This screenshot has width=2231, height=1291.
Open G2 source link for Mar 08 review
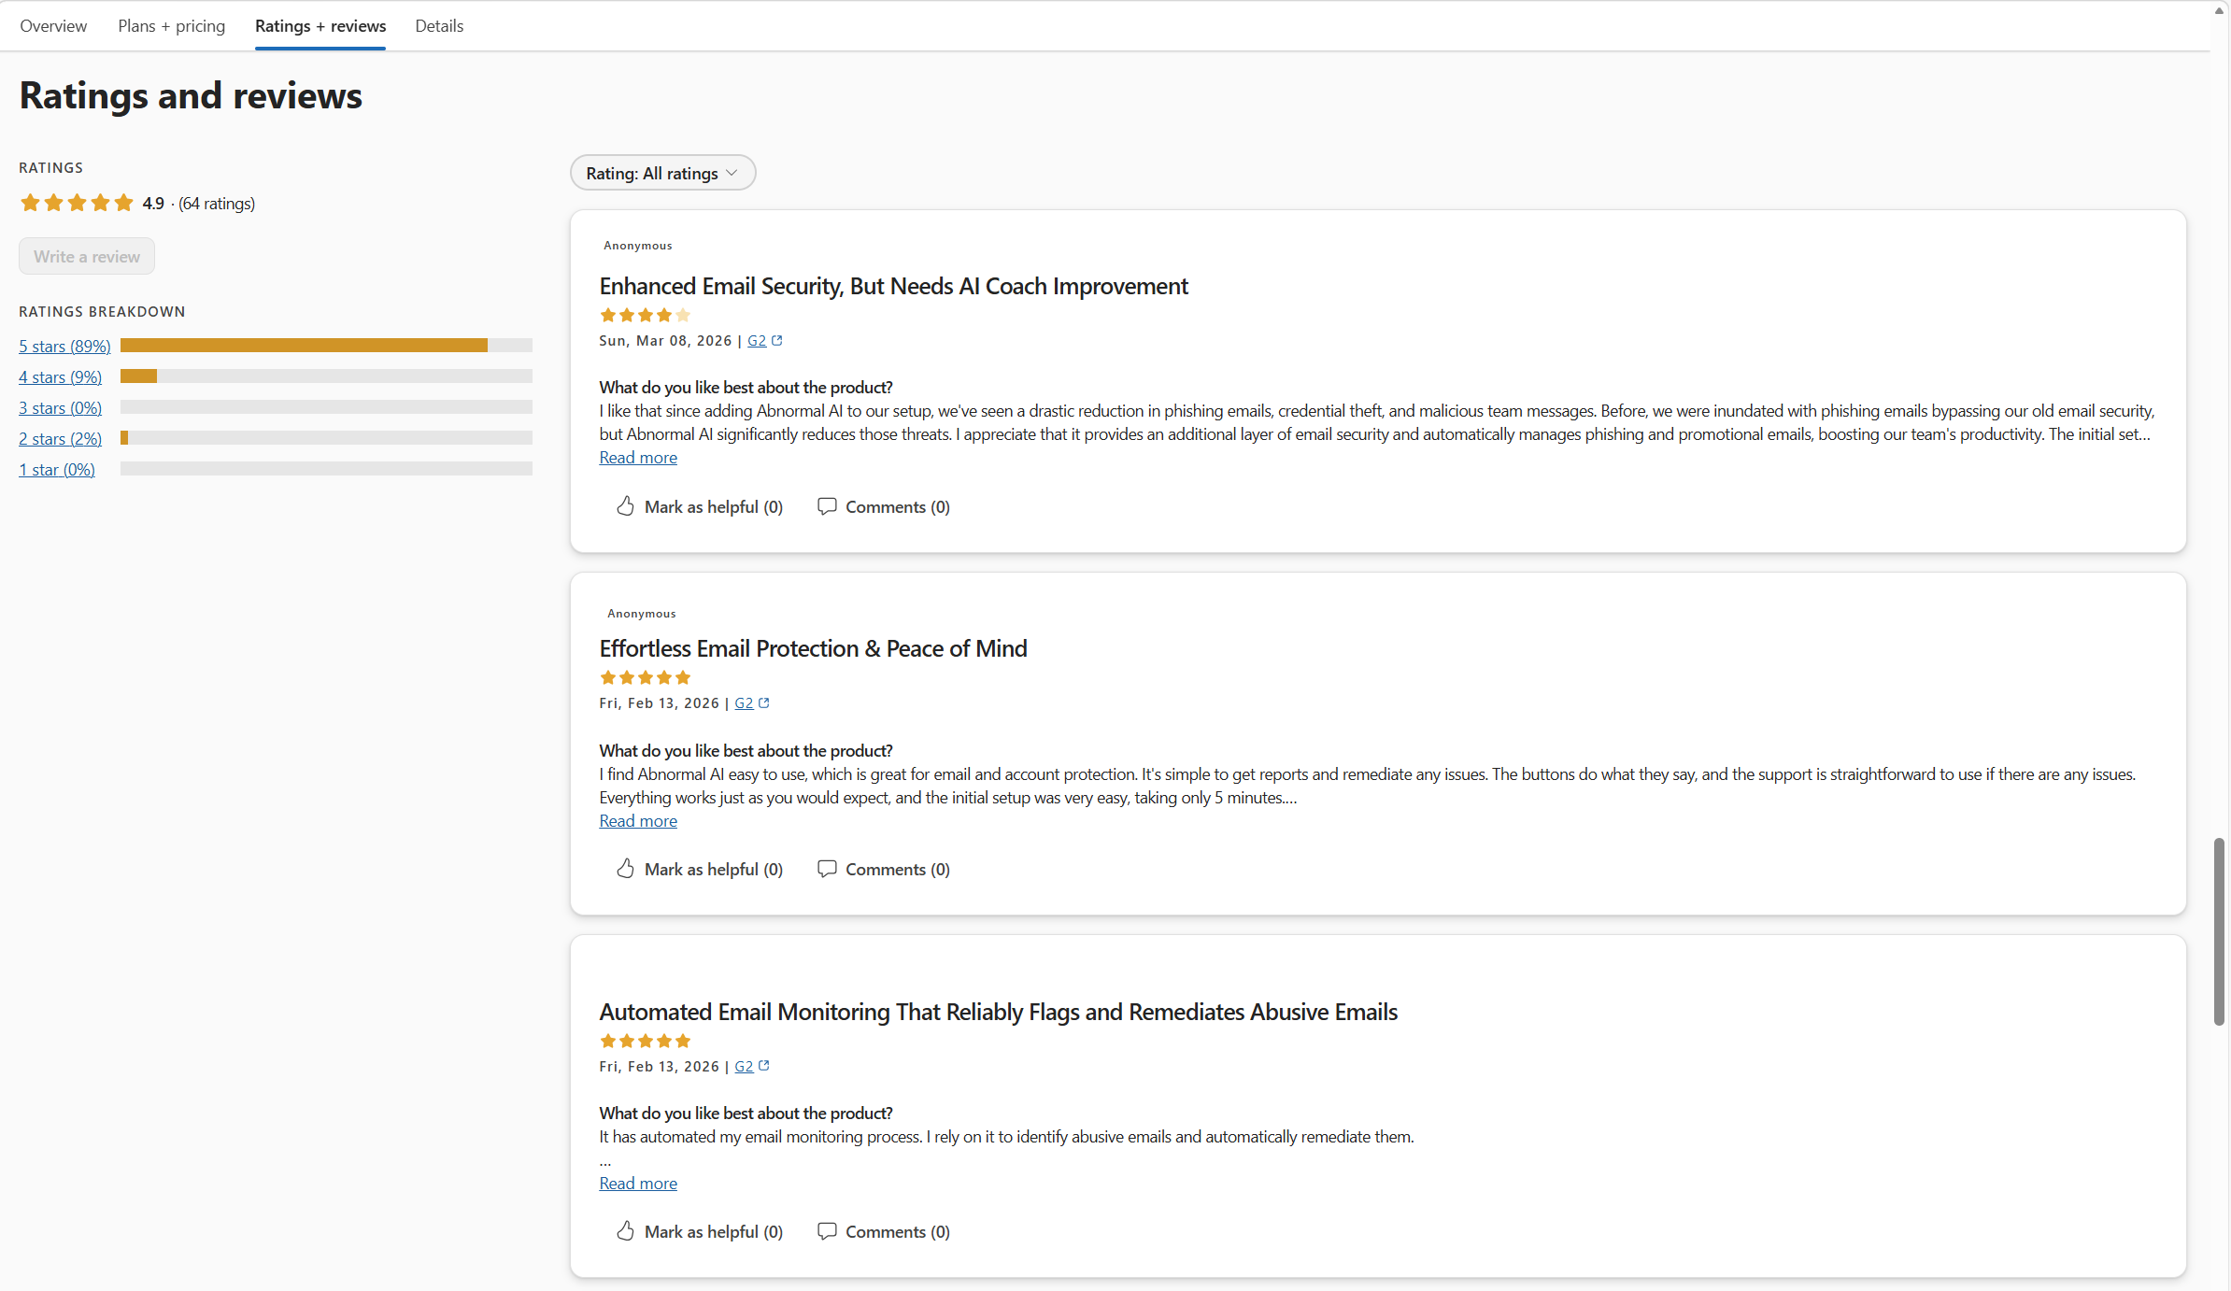click(757, 341)
